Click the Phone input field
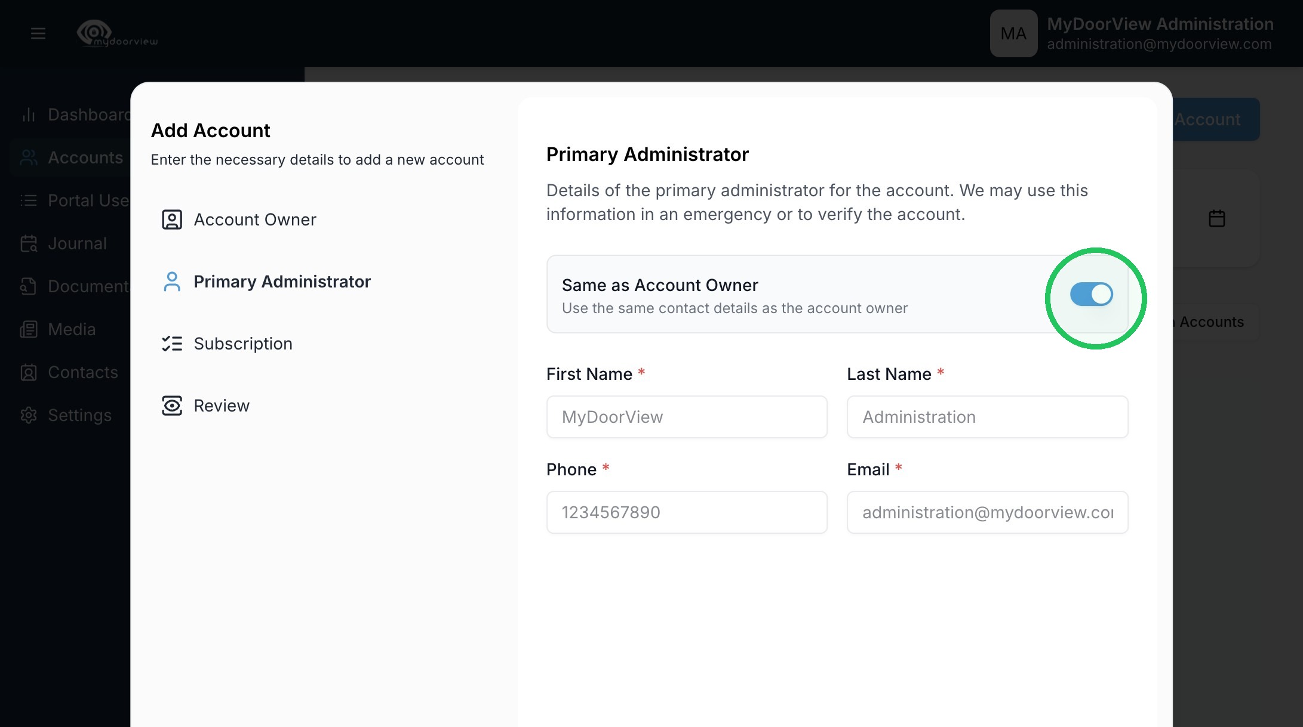Screen dimensions: 1303x727 [x=687, y=512]
